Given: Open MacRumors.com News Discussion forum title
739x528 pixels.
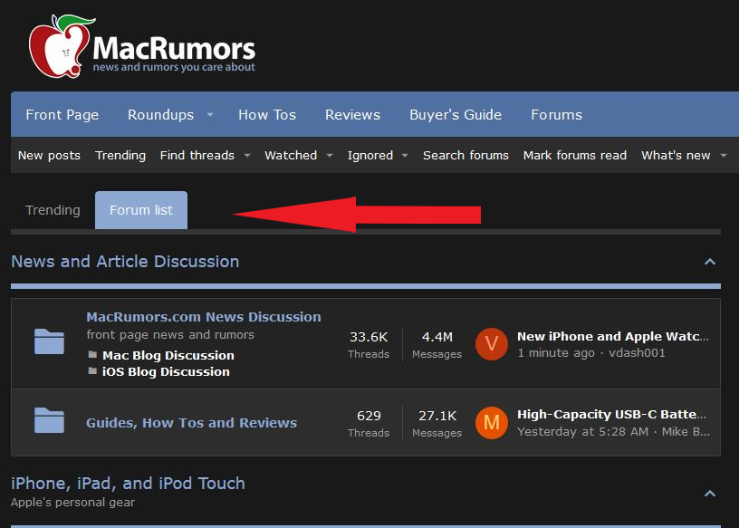Looking at the screenshot, I should coord(204,317).
